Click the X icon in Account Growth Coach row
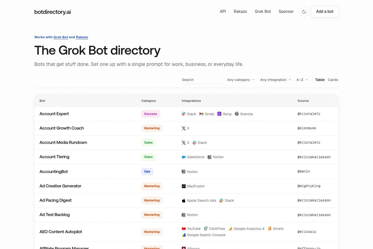 coord(184,128)
